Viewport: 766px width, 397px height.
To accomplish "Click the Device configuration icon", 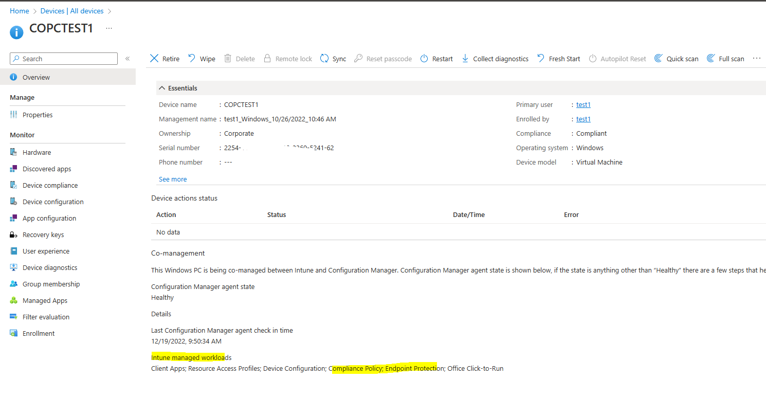I will click(x=13, y=202).
